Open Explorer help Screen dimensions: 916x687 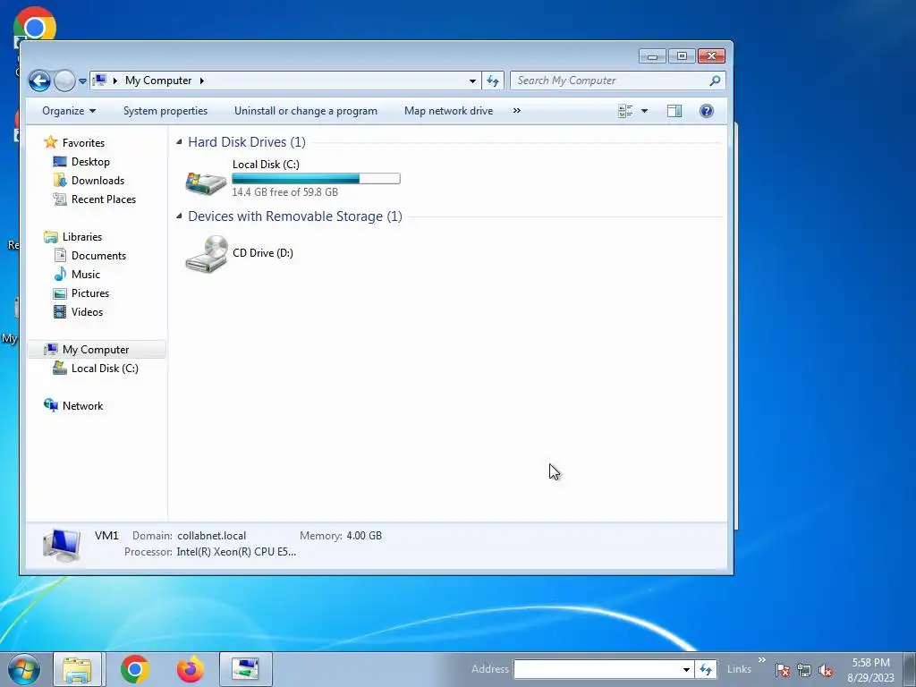click(x=707, y=111)
